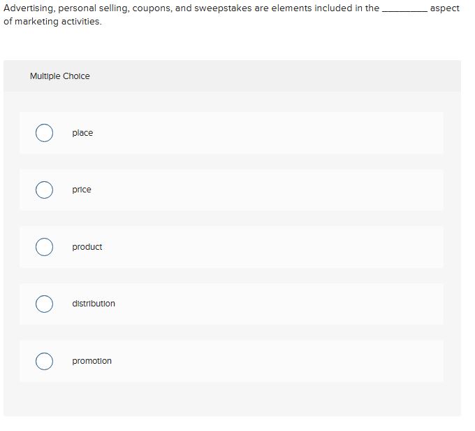Pick the distribution radio button
The height and width of the screenshot is (431, 475).
tap(45, 304)
